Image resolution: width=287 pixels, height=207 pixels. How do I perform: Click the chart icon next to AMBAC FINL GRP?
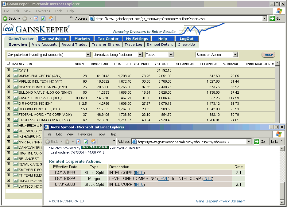point(16,76)
